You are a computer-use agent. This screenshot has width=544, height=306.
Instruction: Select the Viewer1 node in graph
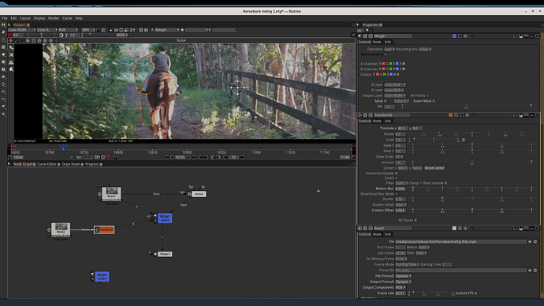[x=165, y=254]
